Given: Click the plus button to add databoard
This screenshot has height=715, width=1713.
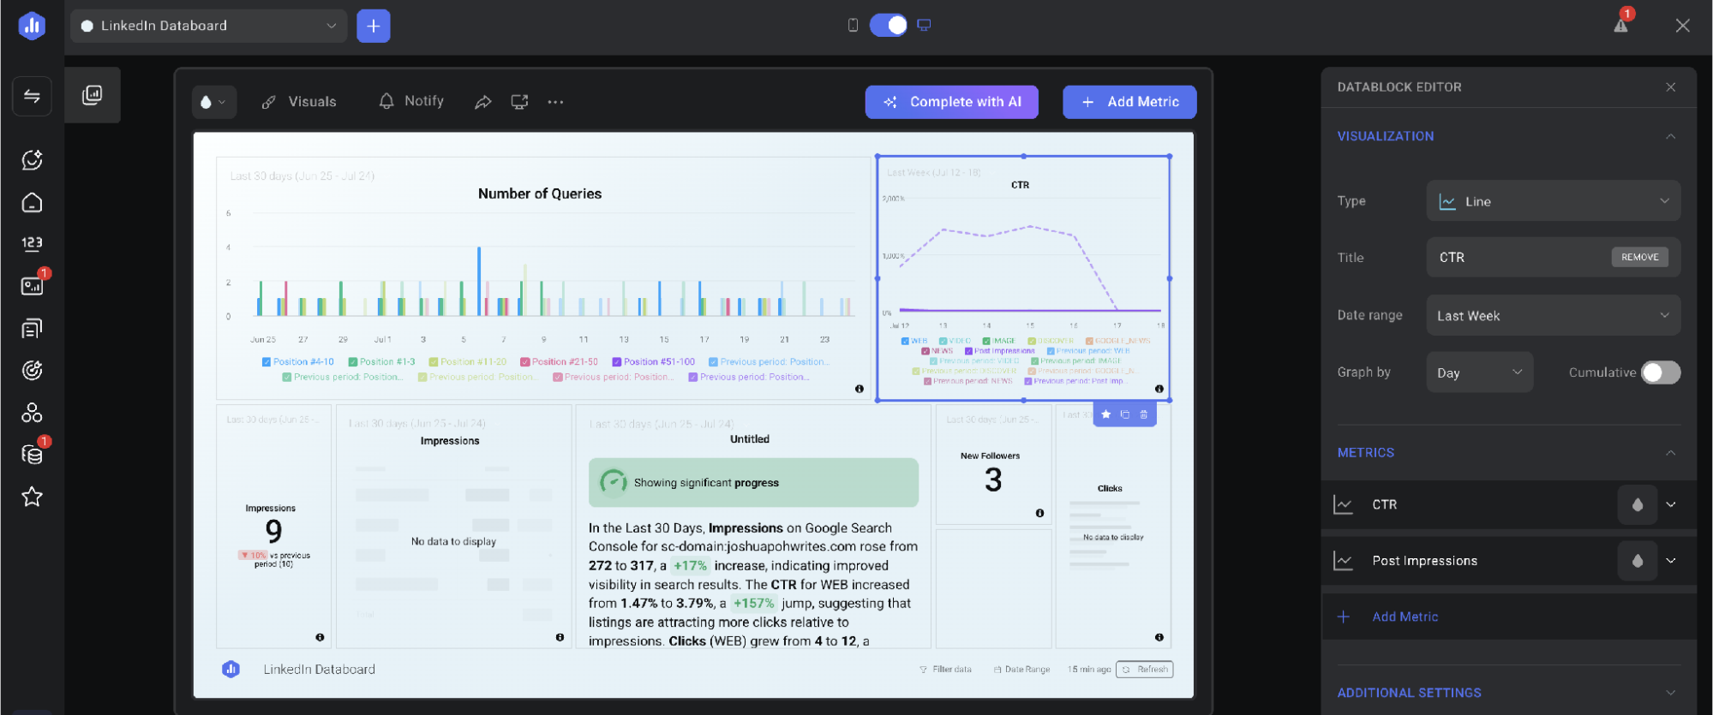Looking at the screenshot, I should pyautogui.click(x=374, y=26).
